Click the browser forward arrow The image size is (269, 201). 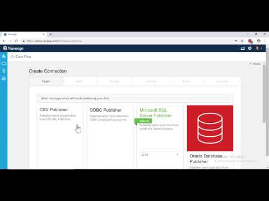[10, 41]
